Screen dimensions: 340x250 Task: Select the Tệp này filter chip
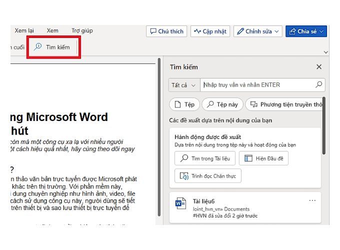click(222, 104)
